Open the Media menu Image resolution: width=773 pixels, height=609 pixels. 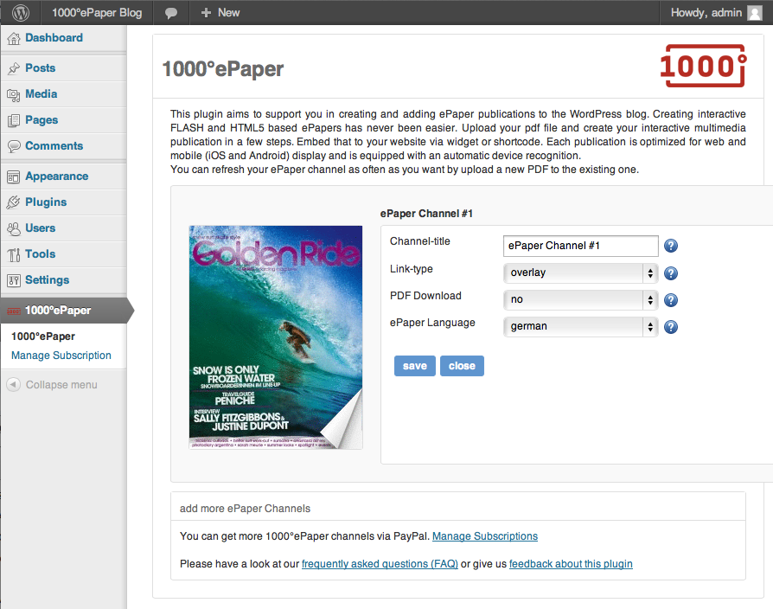click(42, 93)
